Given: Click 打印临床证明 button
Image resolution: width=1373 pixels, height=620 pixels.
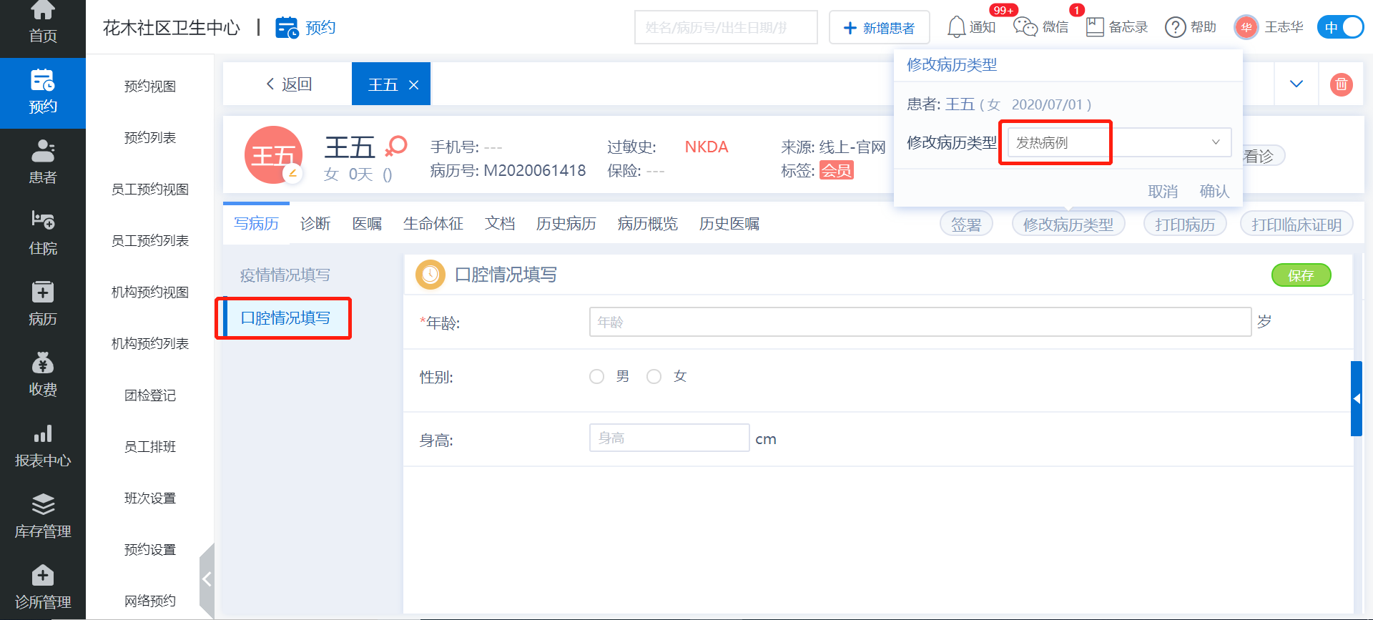Looking at the screenshot, I should [1296, 224].
